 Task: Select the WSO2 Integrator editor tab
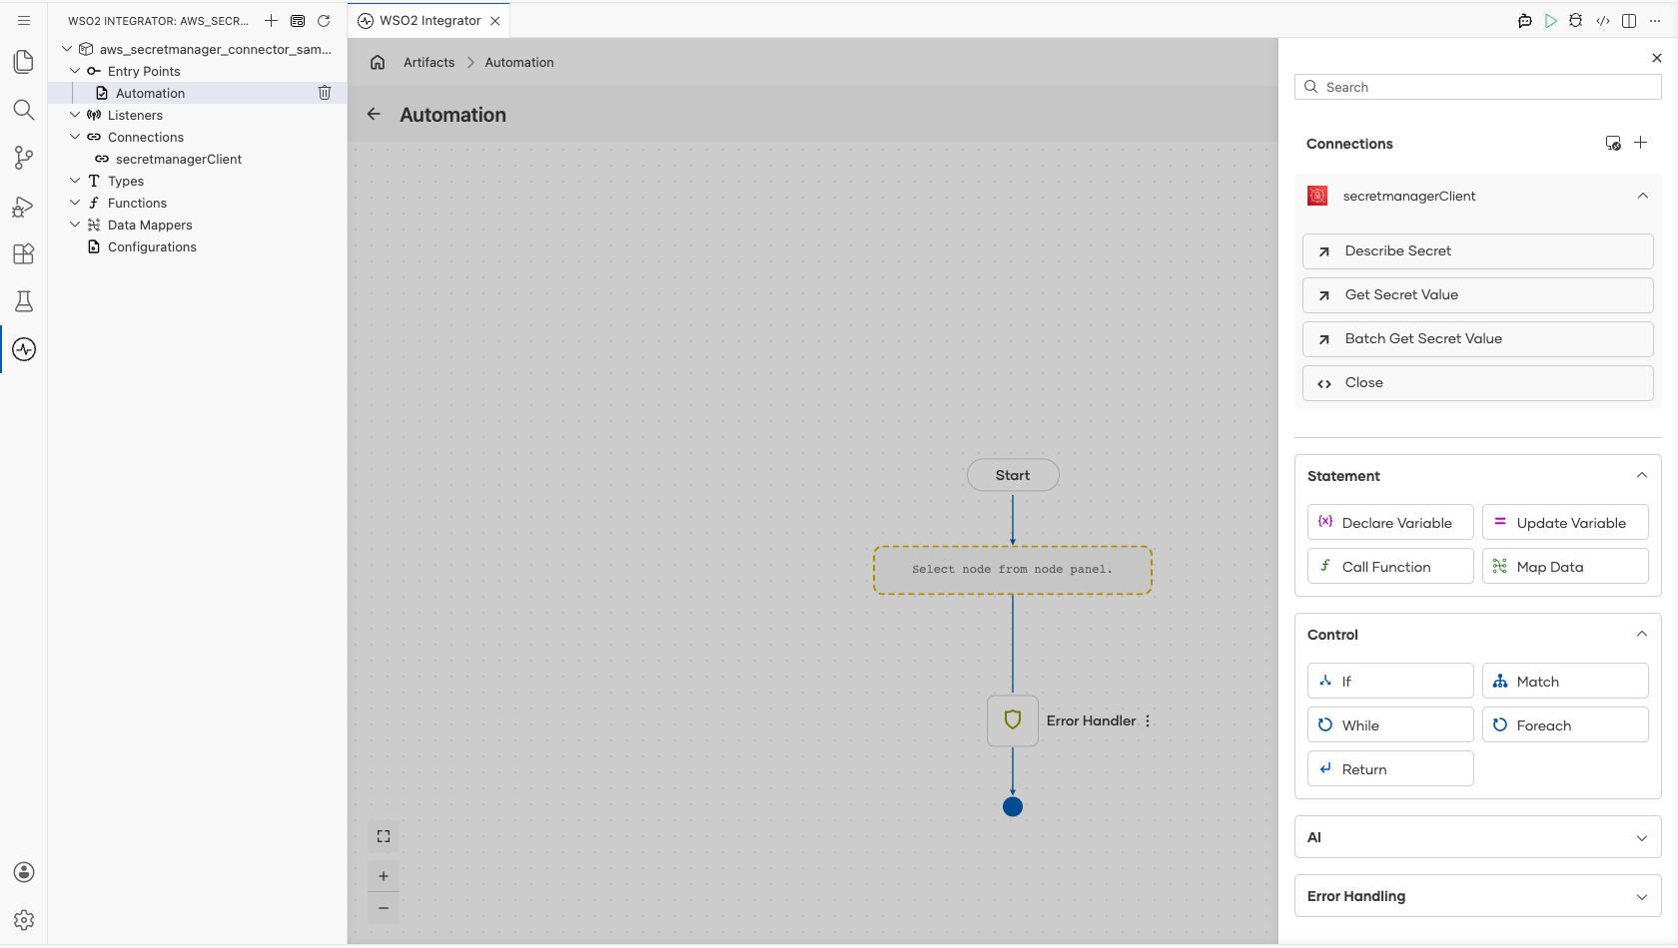pyautogui.click(x=429, y=21)
